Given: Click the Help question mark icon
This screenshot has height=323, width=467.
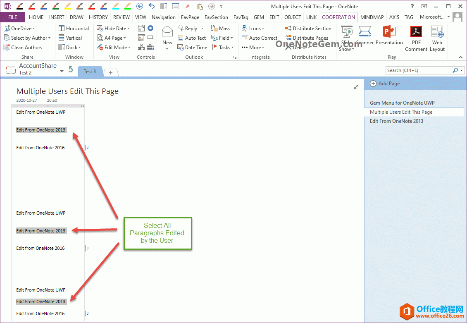Looking at the screenshot, I should click(x=412, y=6).
